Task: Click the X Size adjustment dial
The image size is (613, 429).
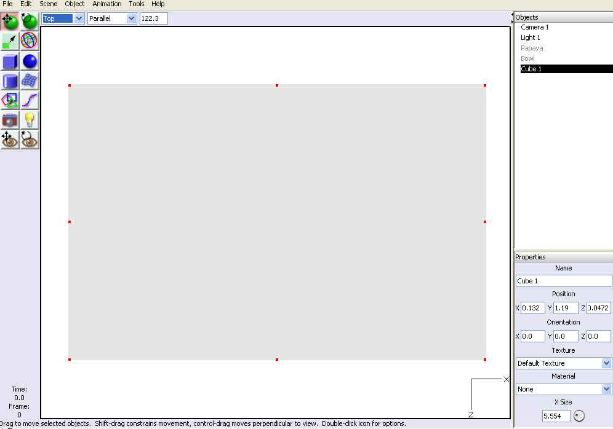Action: (x=579, y=416)
